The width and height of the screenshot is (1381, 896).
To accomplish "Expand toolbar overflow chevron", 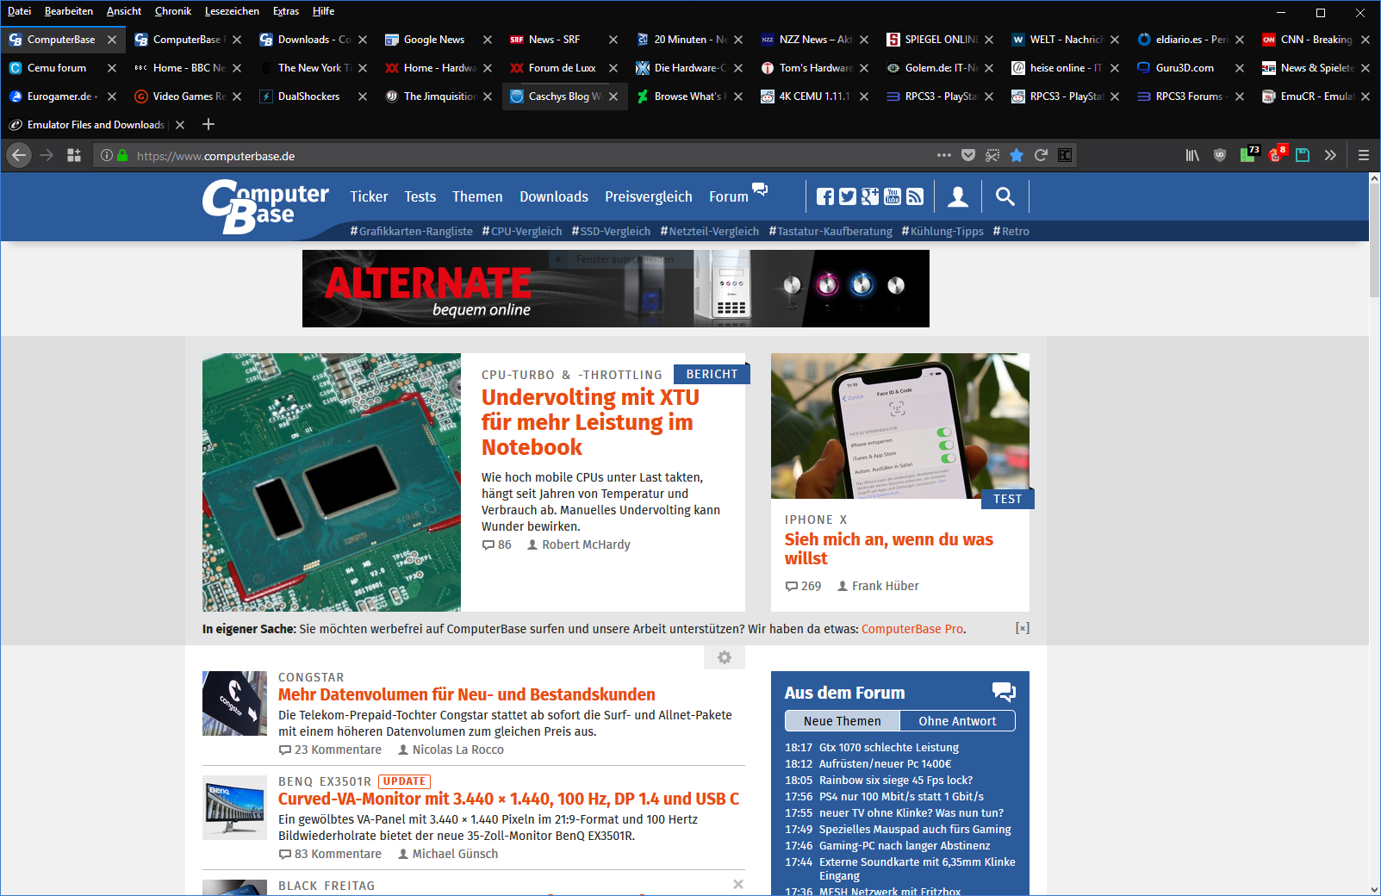I will (x=1330, y=155).
